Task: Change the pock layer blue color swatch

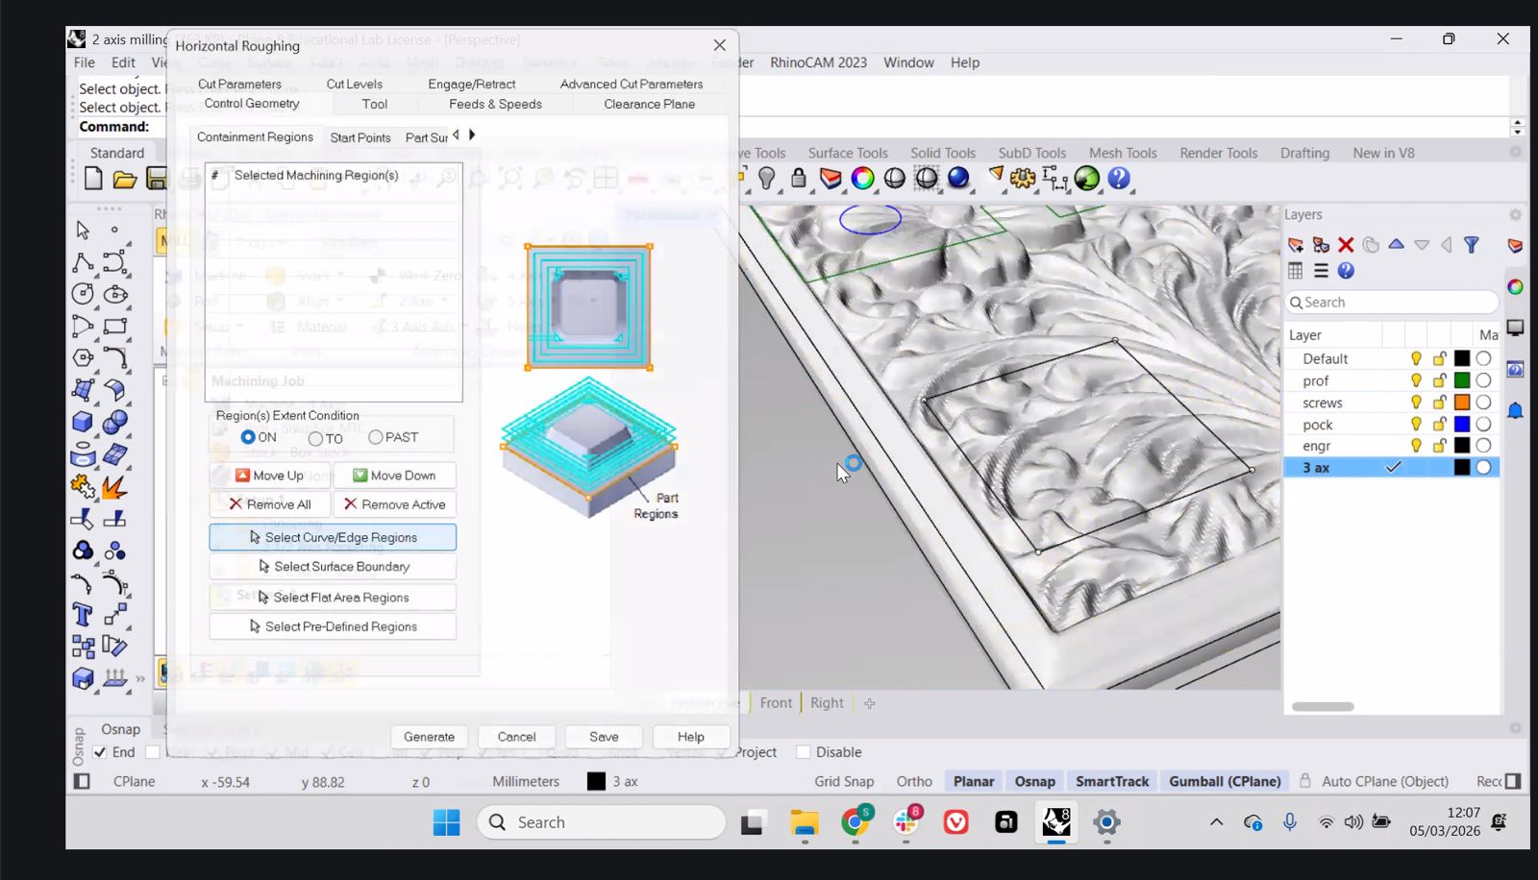Action: point(1462,425)
